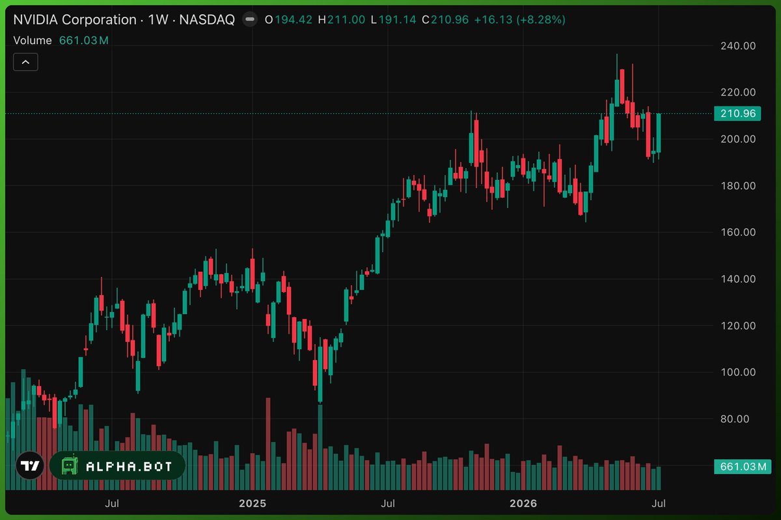Collapse the indicator legend chevron button
Screen dimensions: 781x520
tap(25, 62)
